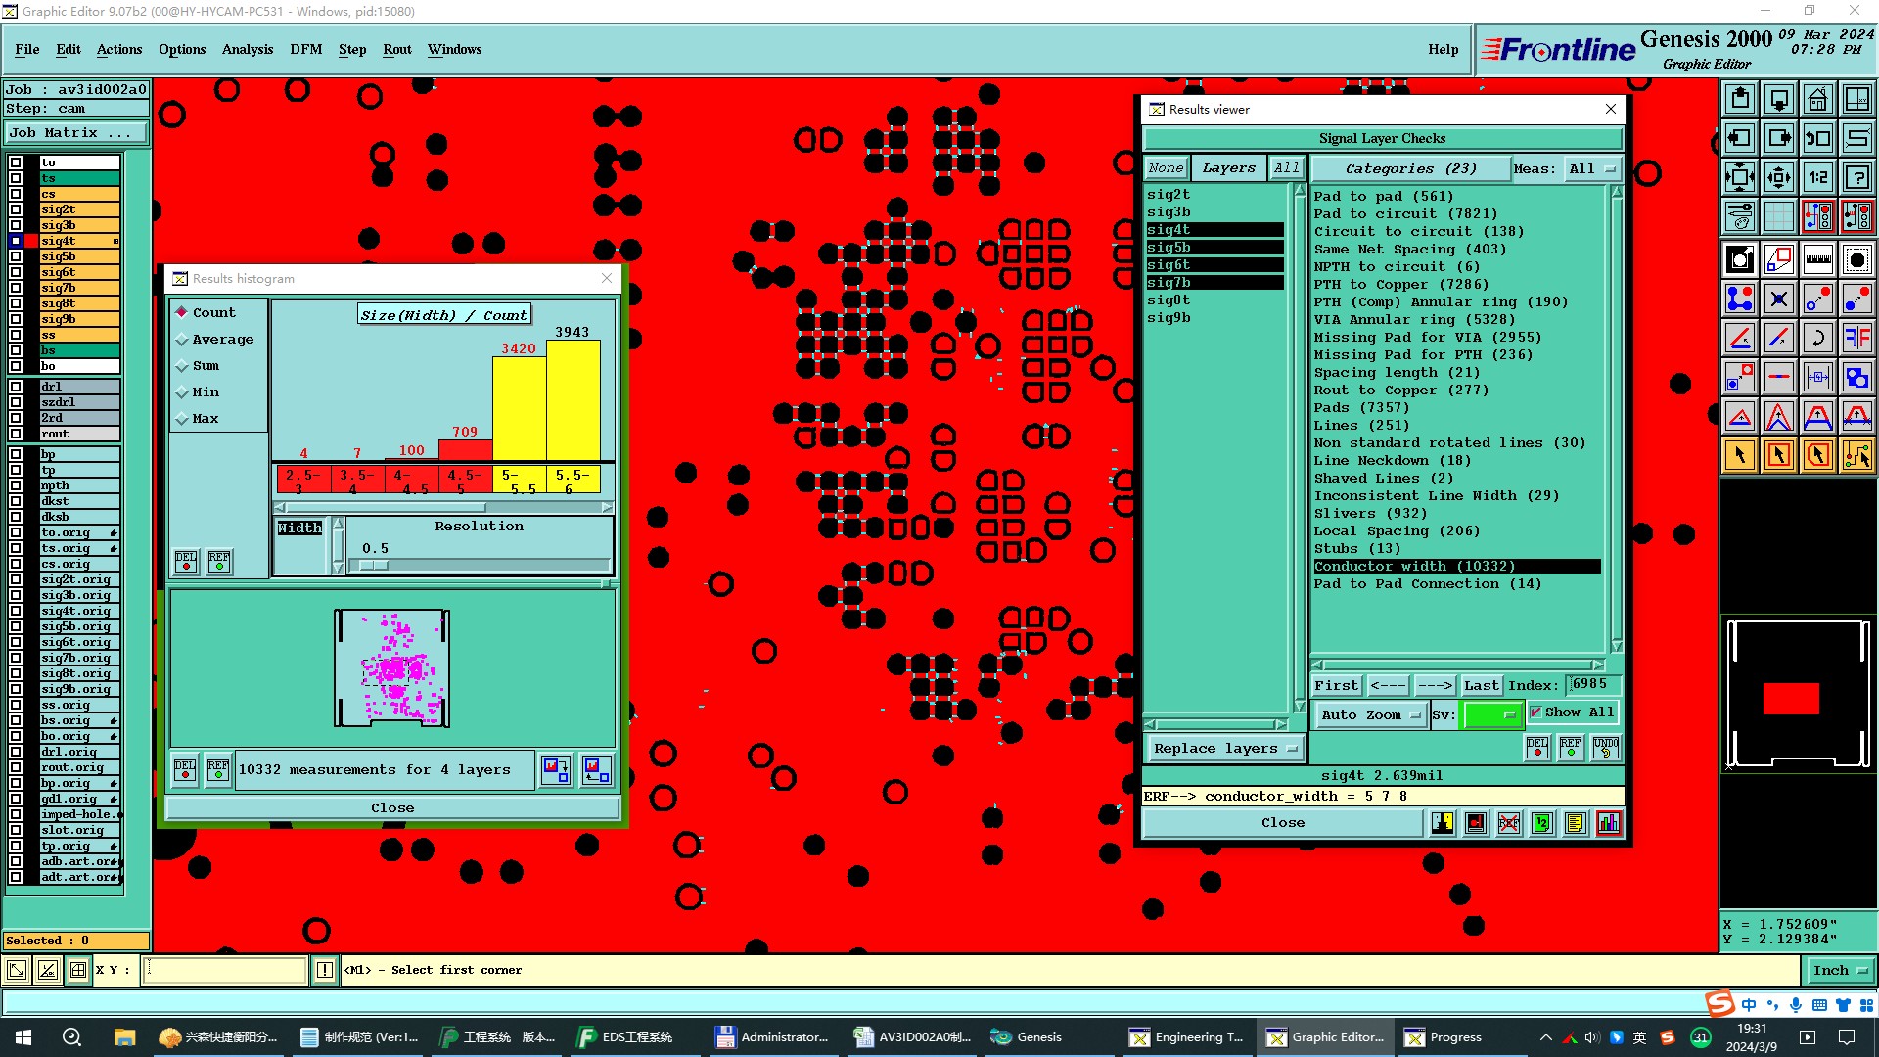This screenshot has height=1057, width=1879.
Task: Click the yellow notes icon in Results viewer
Action: pyautogui.click(x=1575, y=823)
